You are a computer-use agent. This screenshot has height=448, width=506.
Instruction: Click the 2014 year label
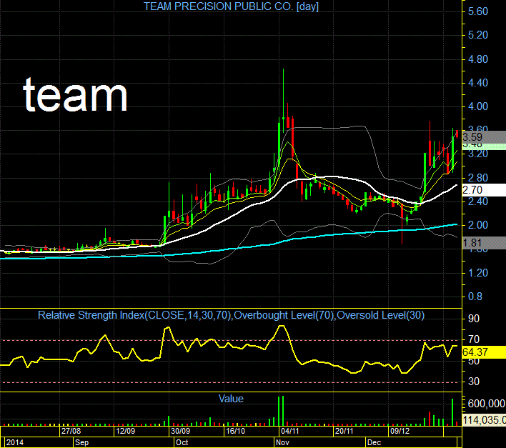[15, 442]
